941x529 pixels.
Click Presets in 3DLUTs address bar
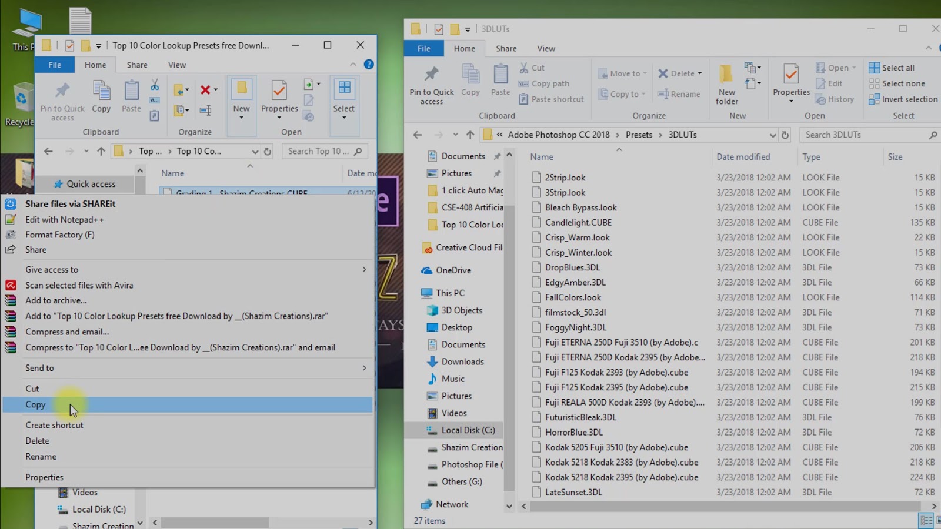639,135
